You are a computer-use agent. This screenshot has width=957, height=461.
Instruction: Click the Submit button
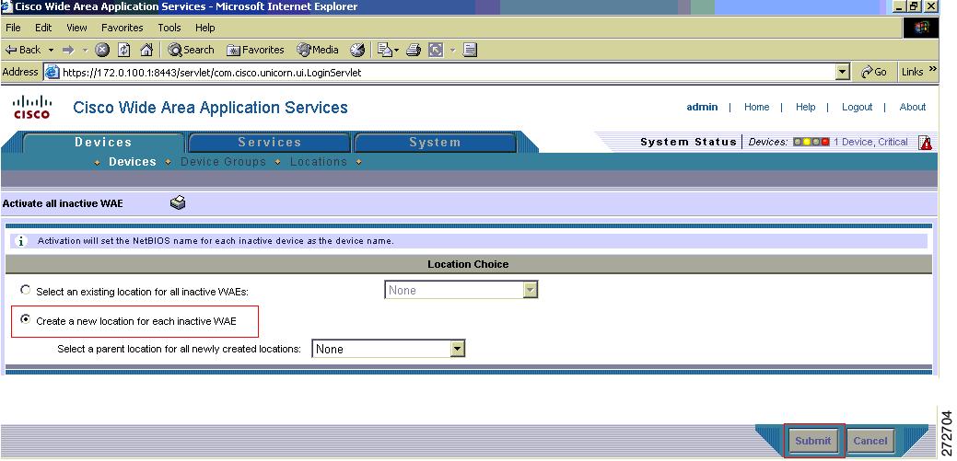click(813, 440)
